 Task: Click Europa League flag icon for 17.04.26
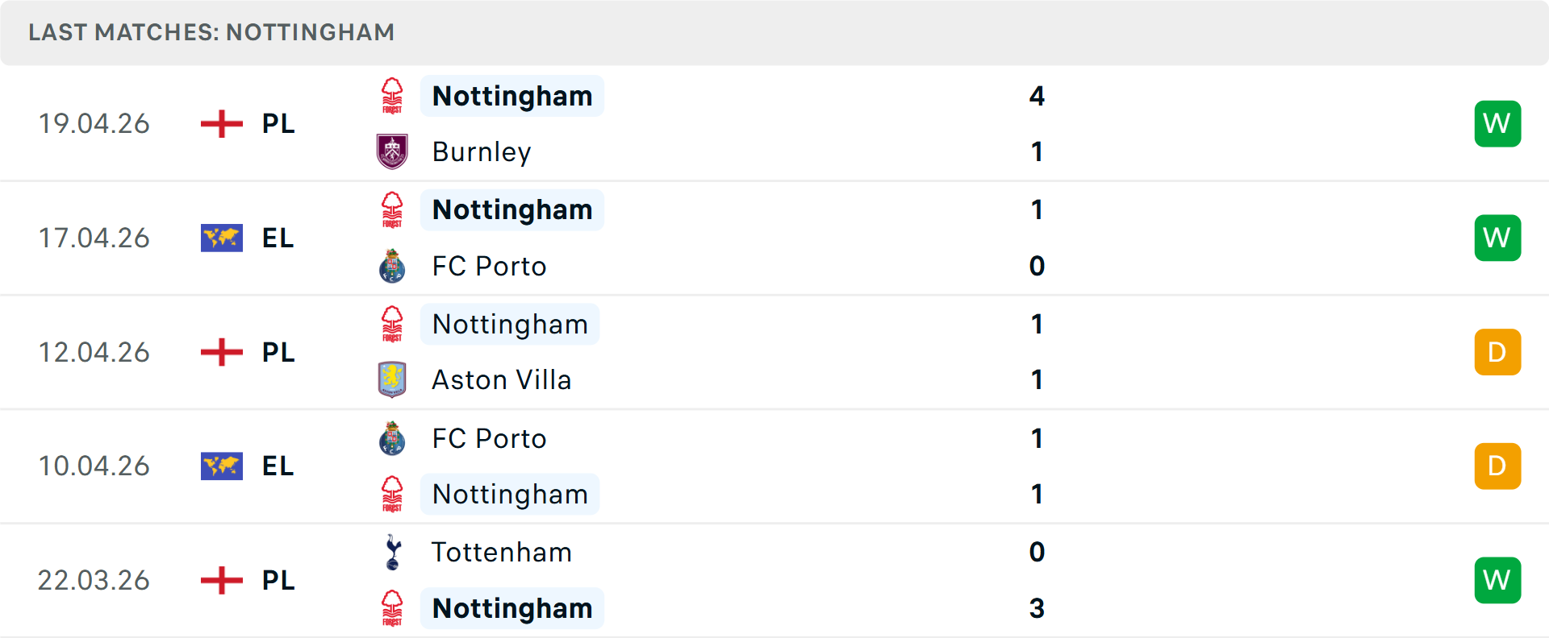pos(221,238)
